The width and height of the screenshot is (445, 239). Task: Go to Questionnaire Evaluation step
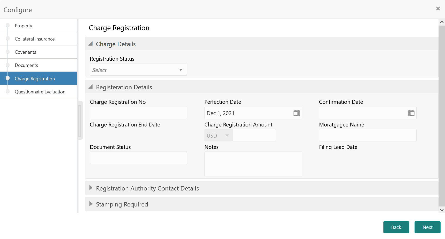(40, 92)
